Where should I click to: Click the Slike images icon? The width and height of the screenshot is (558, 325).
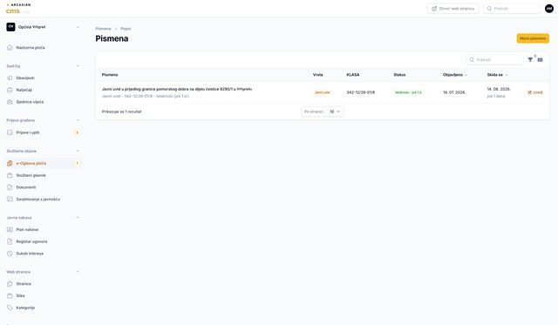pos(10,296)
